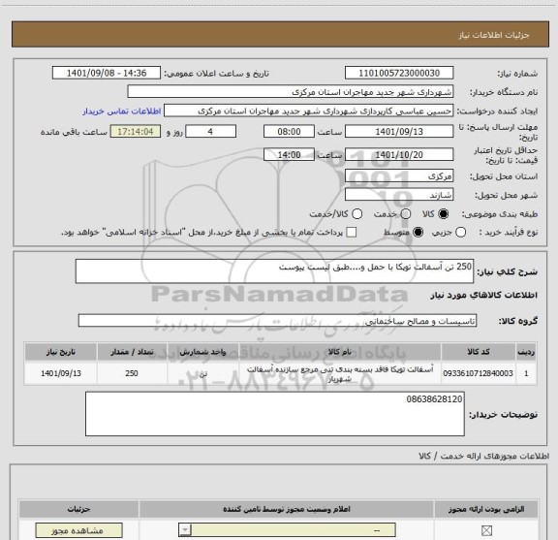Click product code 0933610712840003 cell
Screen dimensions: 558x540
tap(479, 373)
